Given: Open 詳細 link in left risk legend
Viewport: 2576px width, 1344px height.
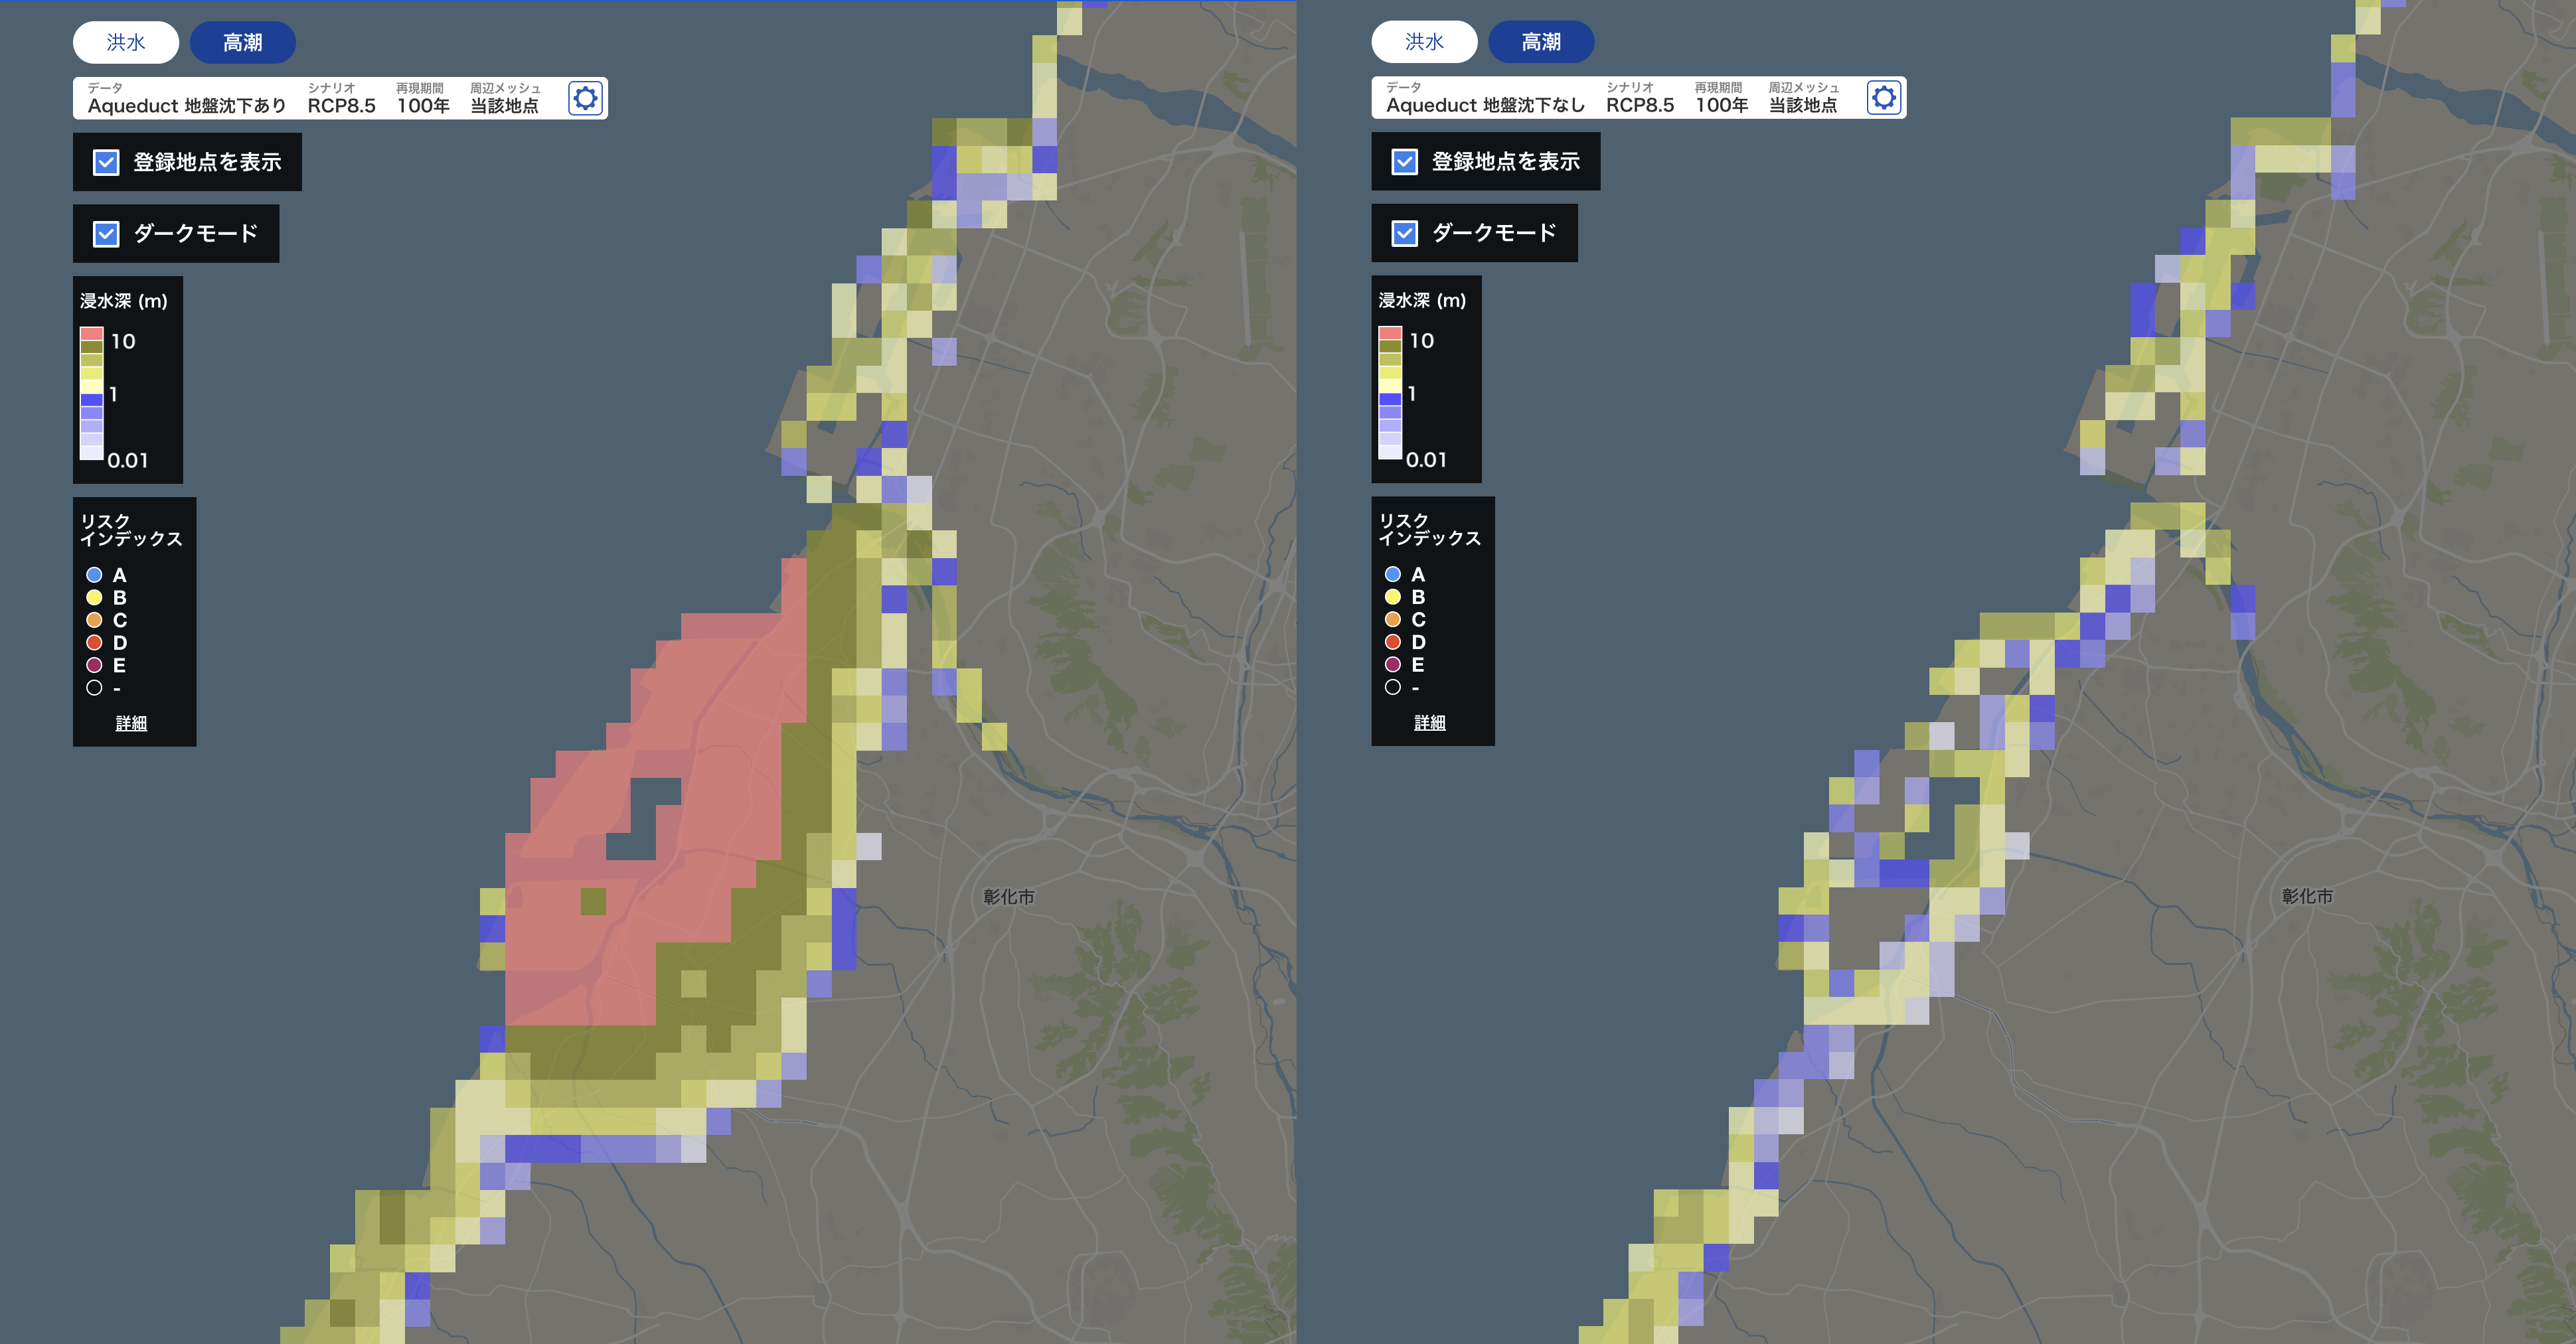Looking at the screenshot, I should pos(131,723).
